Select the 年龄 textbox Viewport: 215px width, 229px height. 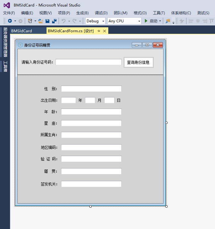click(x=91, y=112)
